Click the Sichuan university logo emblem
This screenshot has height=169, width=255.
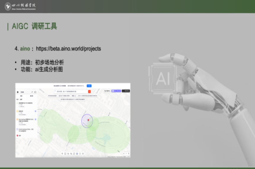pyautogui.click(x=8, y=6)
